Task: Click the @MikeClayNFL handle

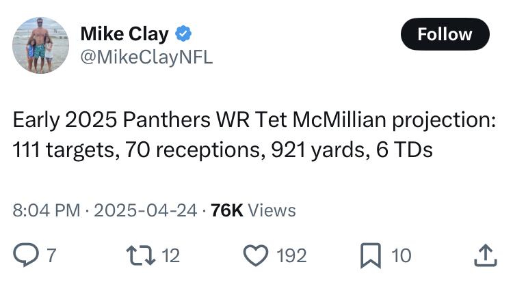Action: tap(146, 58)
